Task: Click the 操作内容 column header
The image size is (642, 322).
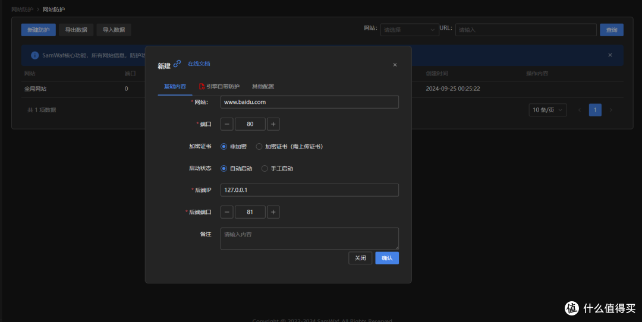Action: 537,74
